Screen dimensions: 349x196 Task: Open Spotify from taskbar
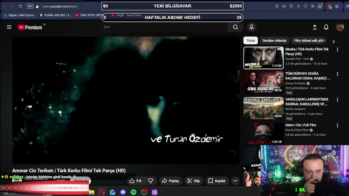[133, 192]
